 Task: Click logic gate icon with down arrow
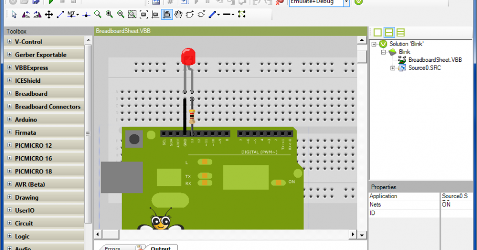pyautogui.click(x=201, y=14)
